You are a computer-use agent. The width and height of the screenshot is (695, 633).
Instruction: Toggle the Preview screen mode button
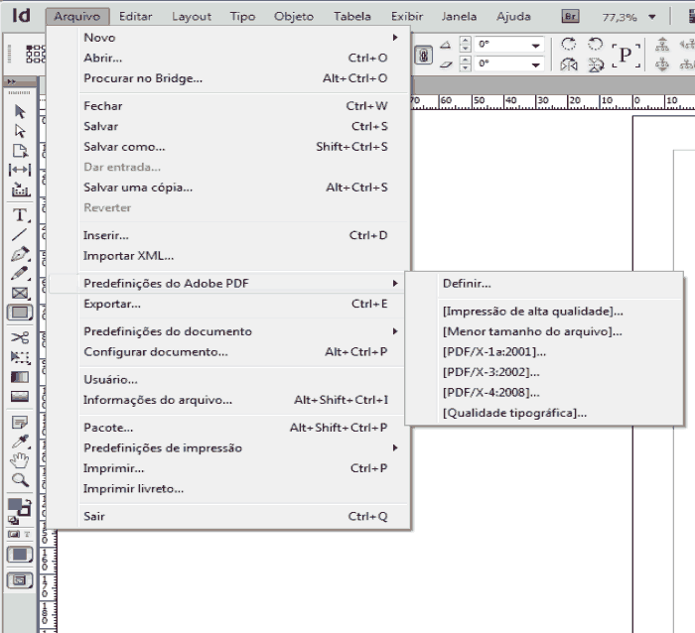(x=20, y=580)
